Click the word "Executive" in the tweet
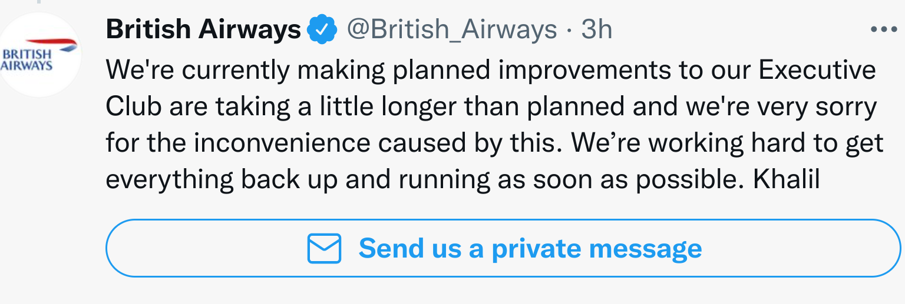Screen dimensions: 905x304 tap(817, 71)
